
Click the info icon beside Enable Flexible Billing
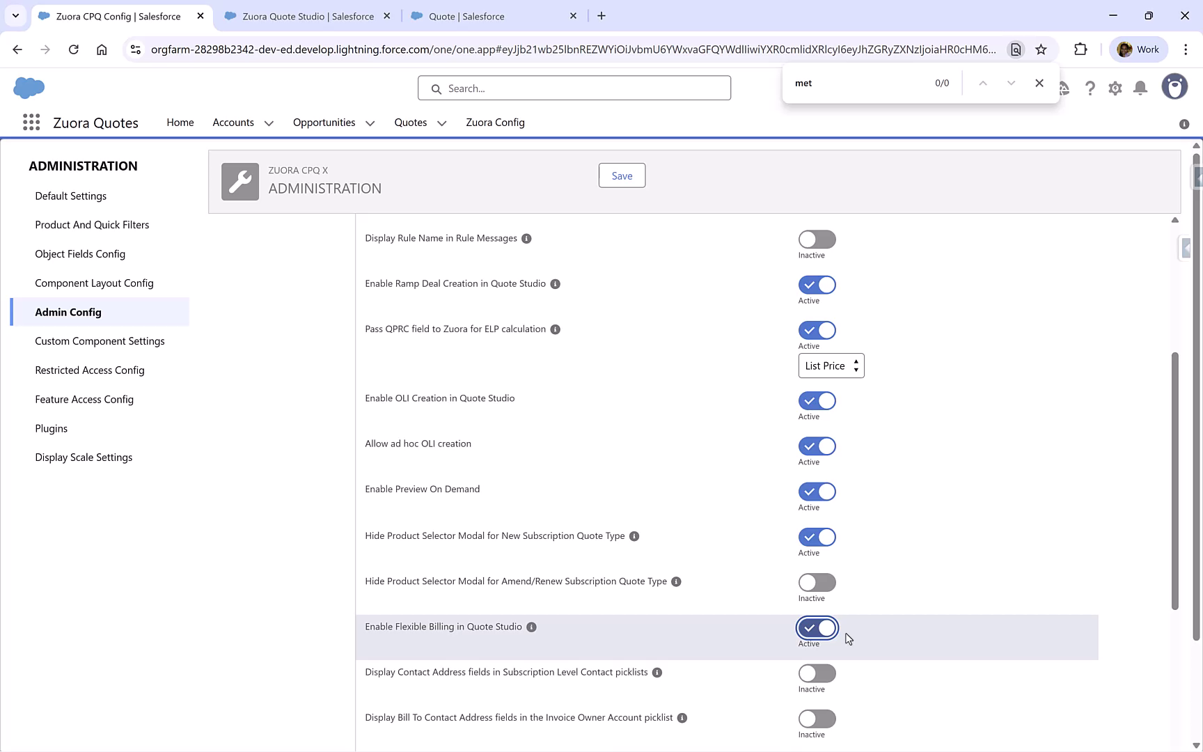(531, 627)
